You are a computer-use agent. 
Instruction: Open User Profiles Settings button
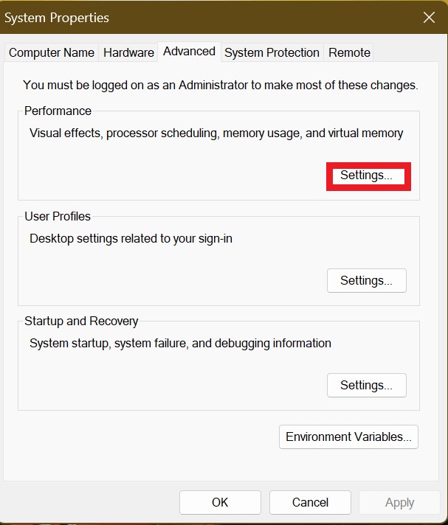(x=366, y=280)
